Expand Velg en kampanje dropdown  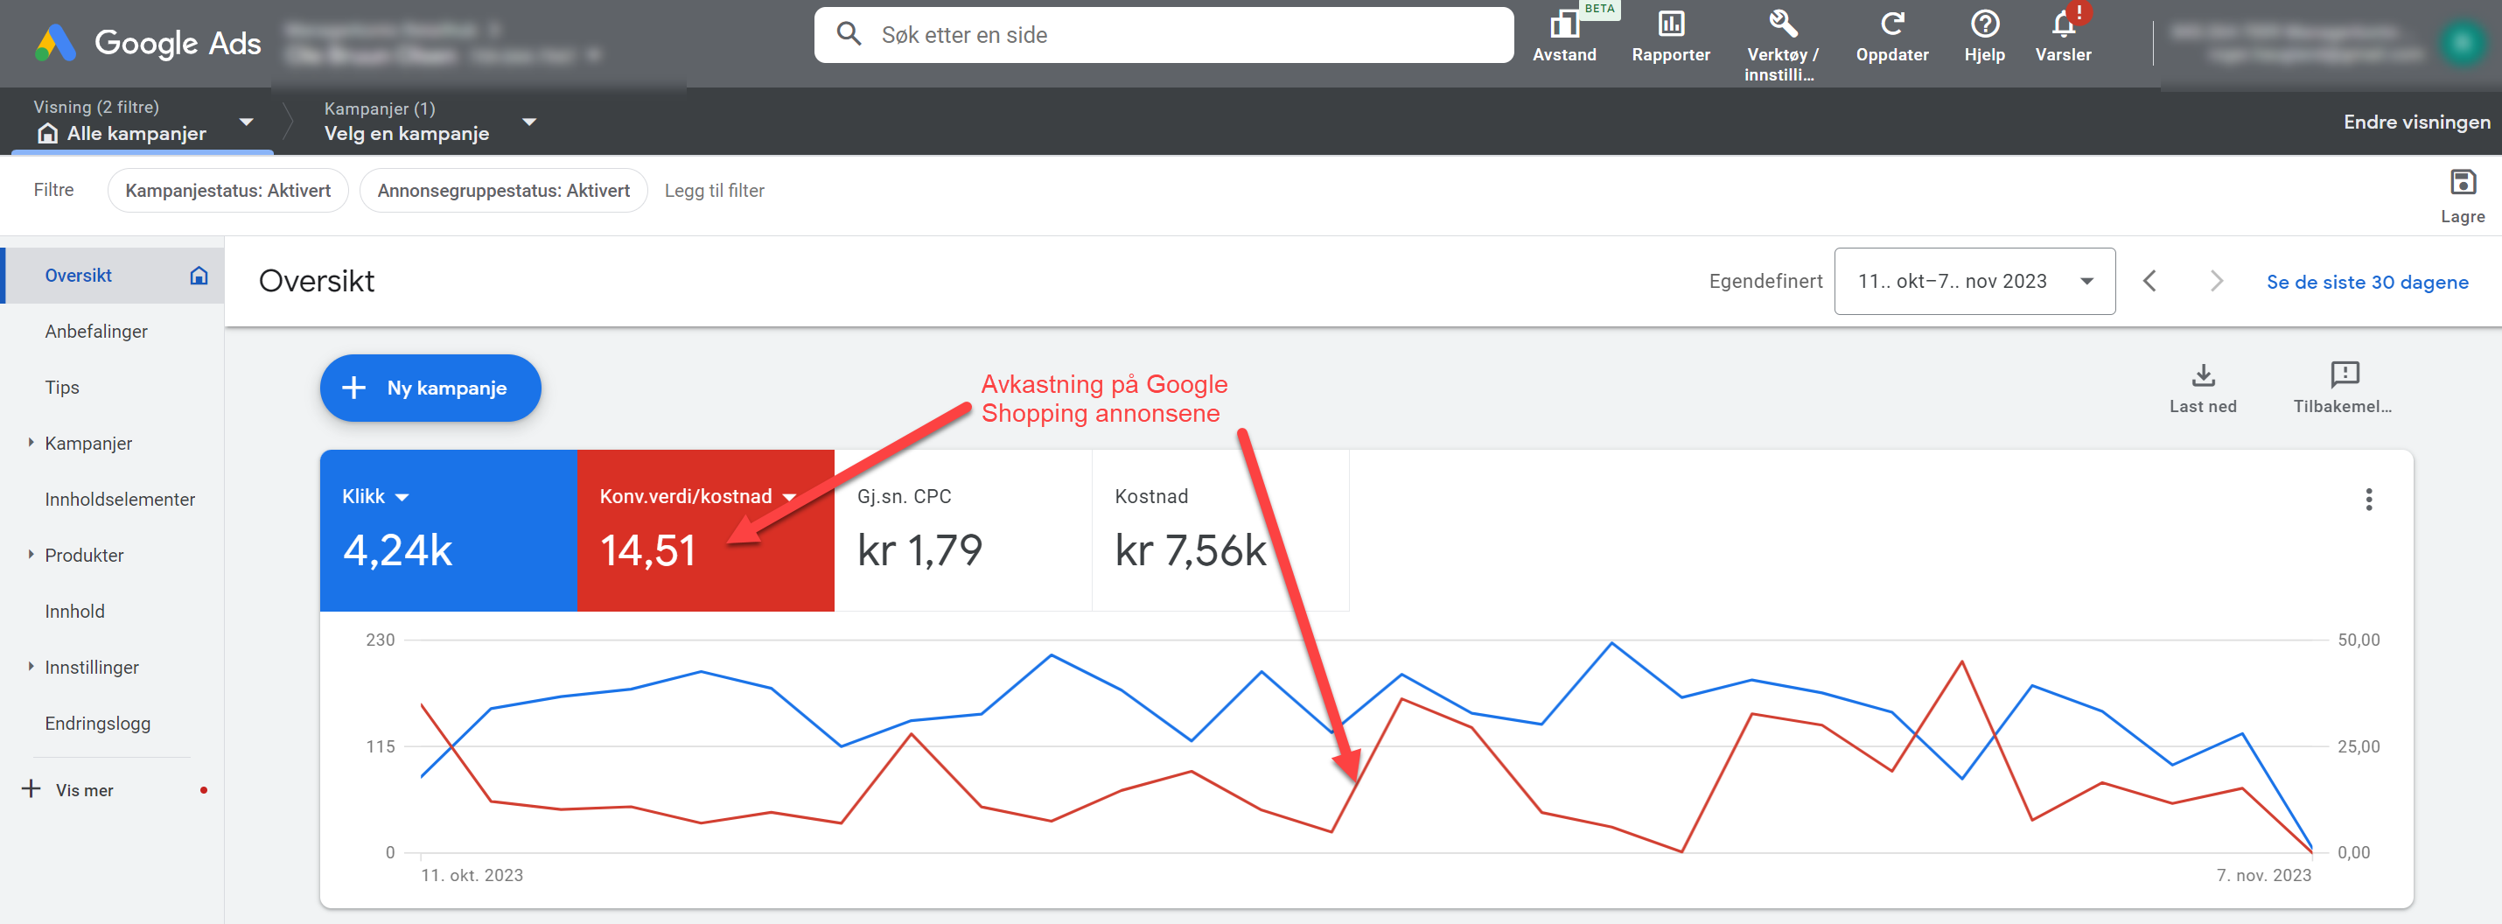[529, 122]
